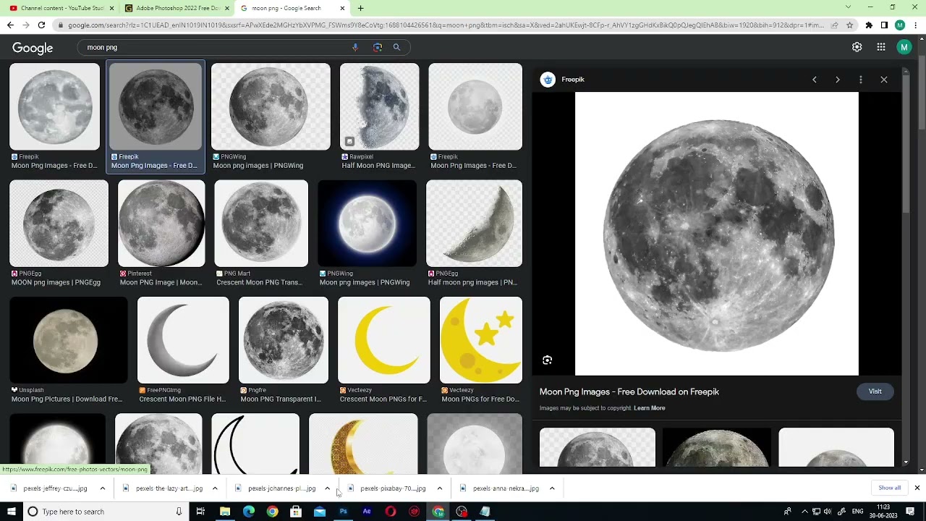This screenshot has width=926, height=521.
Task: Open the Google apps grid
Action: [881, 47]
